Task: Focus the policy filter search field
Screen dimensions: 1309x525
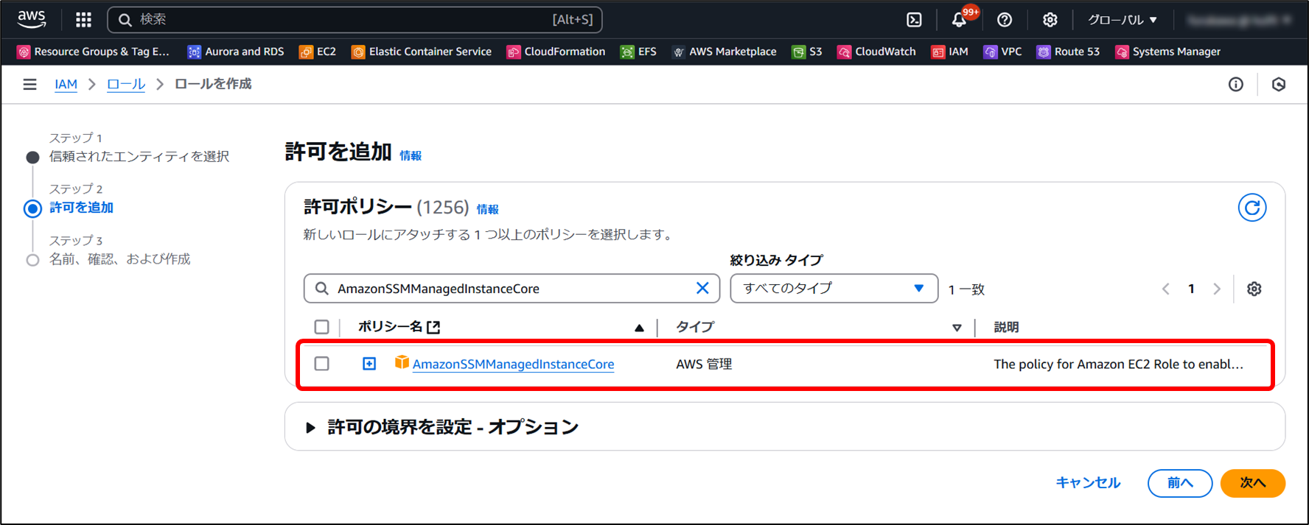Action: (x=512, y=289)
